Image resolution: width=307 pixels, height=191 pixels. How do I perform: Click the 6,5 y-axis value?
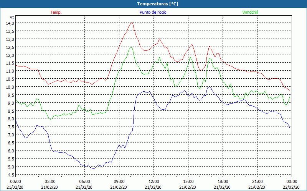click(x=11, y=142)
